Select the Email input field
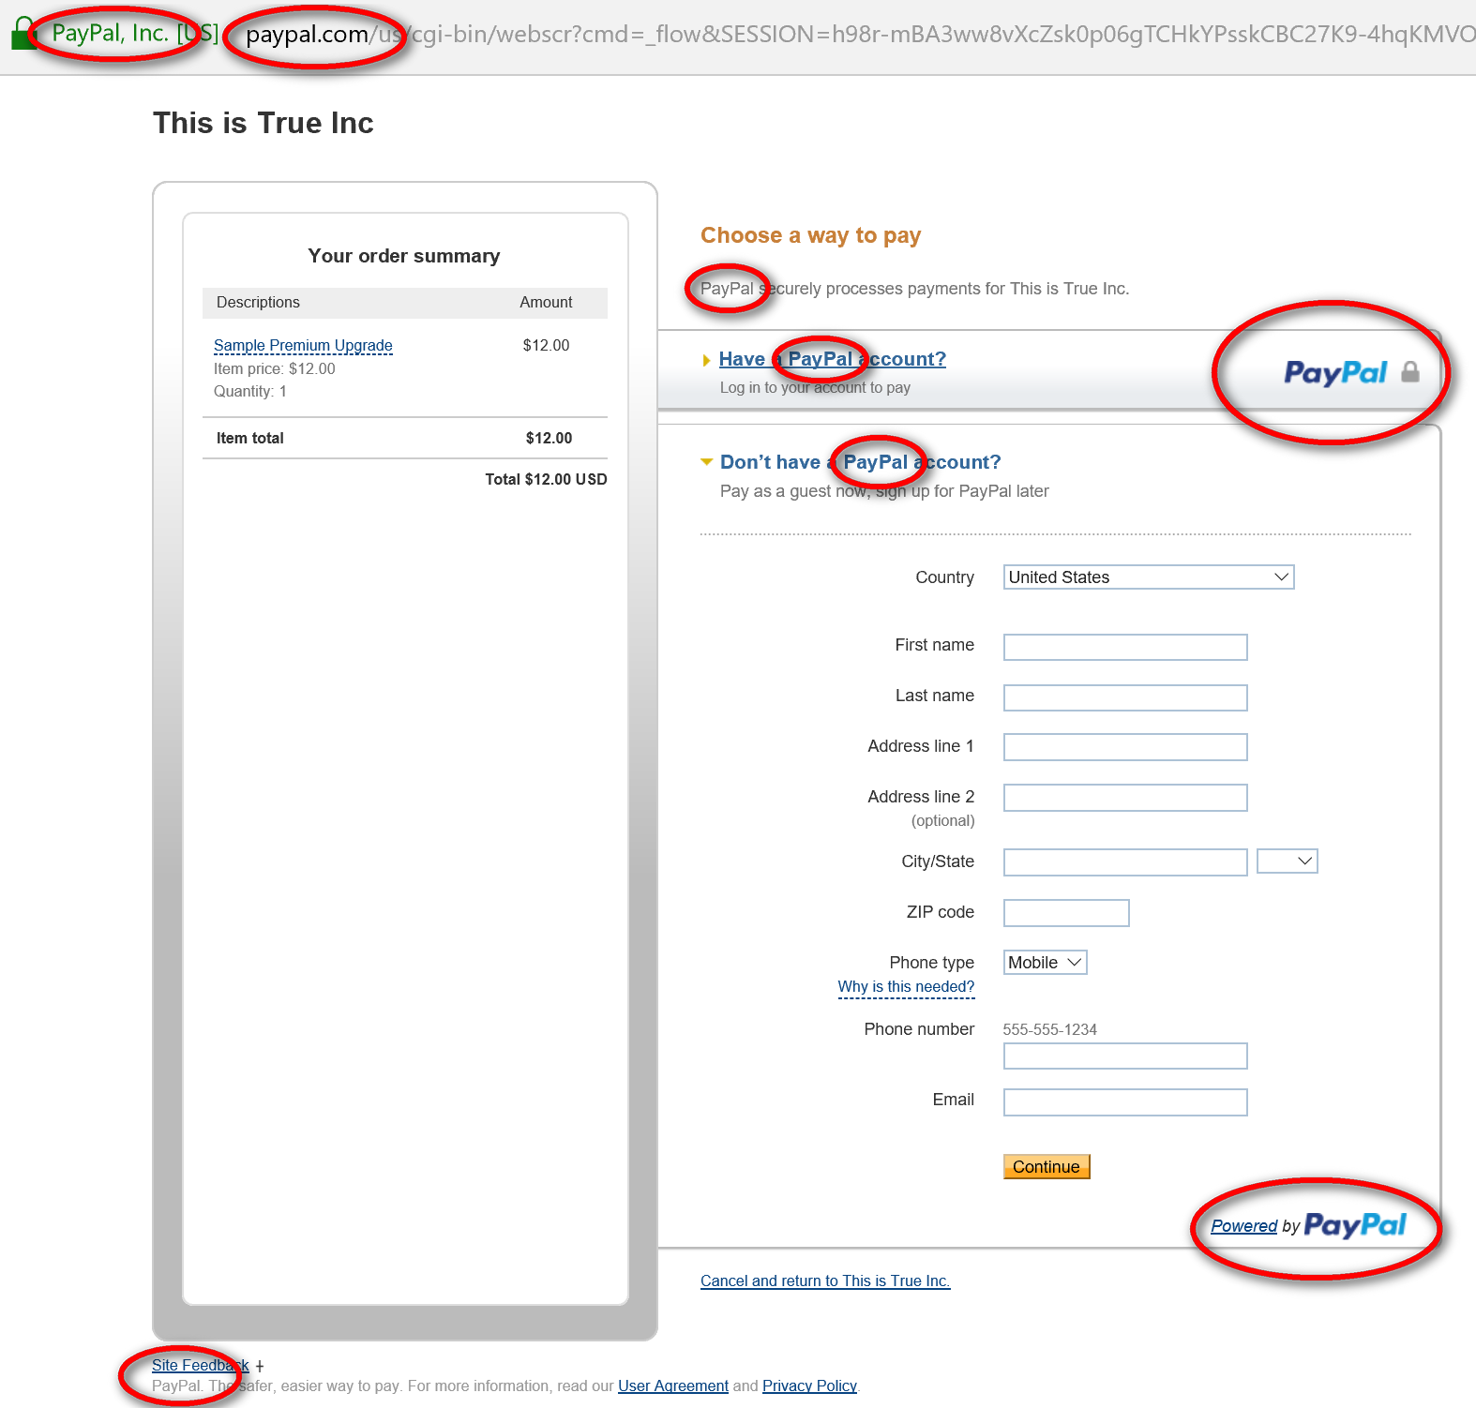The image size is (1476, 1408). click(x=1124, y=1102)
